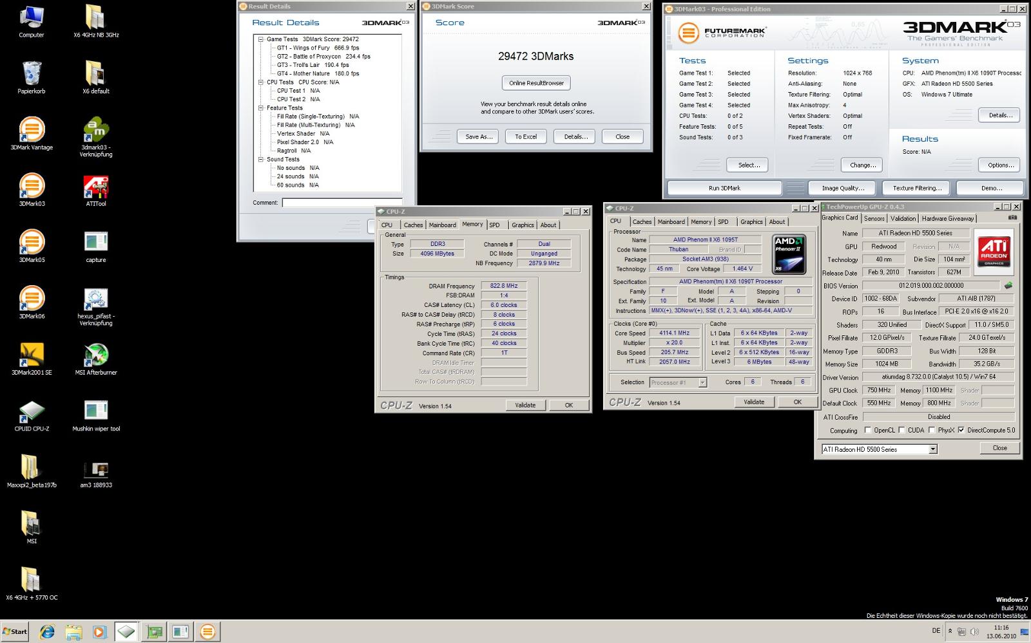Click the GPU-Z BIOS save chip icon
Image resolution: width=1031 pixels, height=643 pixels.
(x=1008, y=285)
